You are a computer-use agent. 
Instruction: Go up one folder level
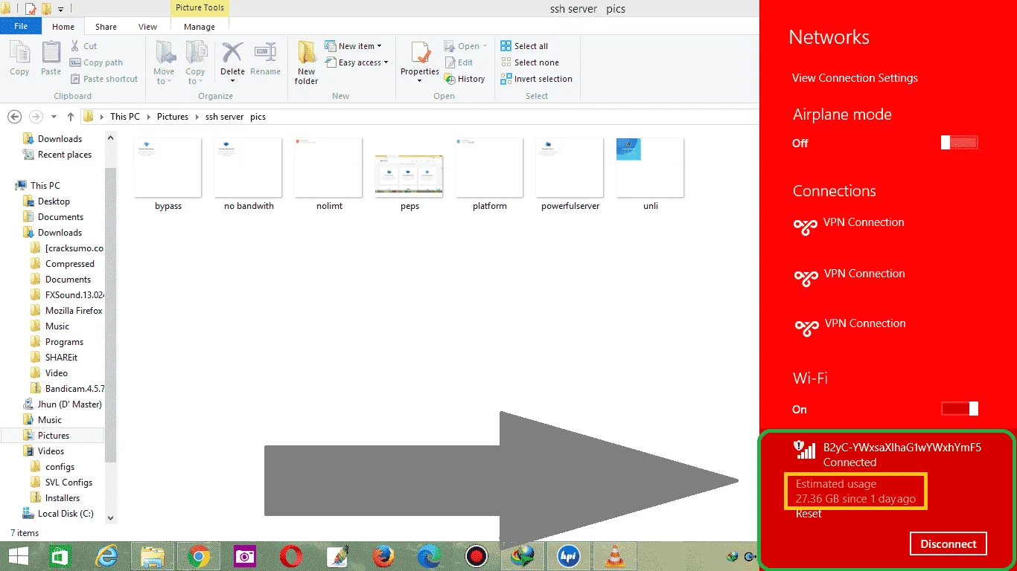coord(71,117)
